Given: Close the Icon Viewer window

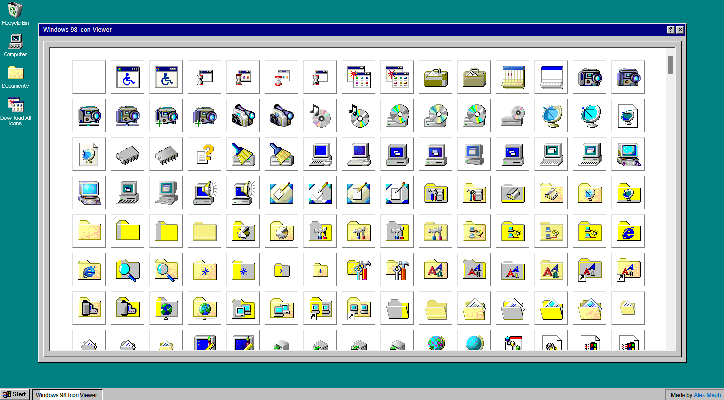Looking at the screenshot, I should (x=680, y=30).
